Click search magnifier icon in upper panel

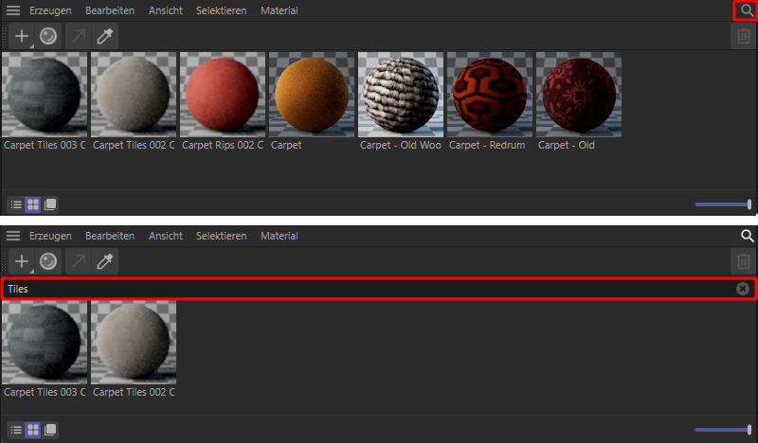tap(747, 10)
